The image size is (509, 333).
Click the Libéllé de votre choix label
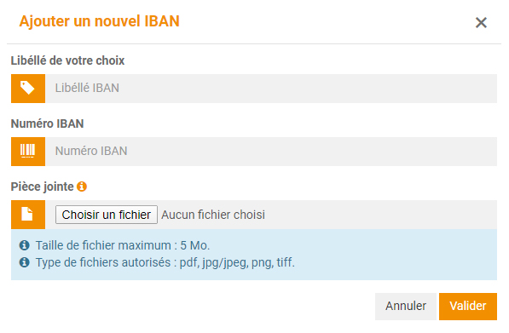67,60
